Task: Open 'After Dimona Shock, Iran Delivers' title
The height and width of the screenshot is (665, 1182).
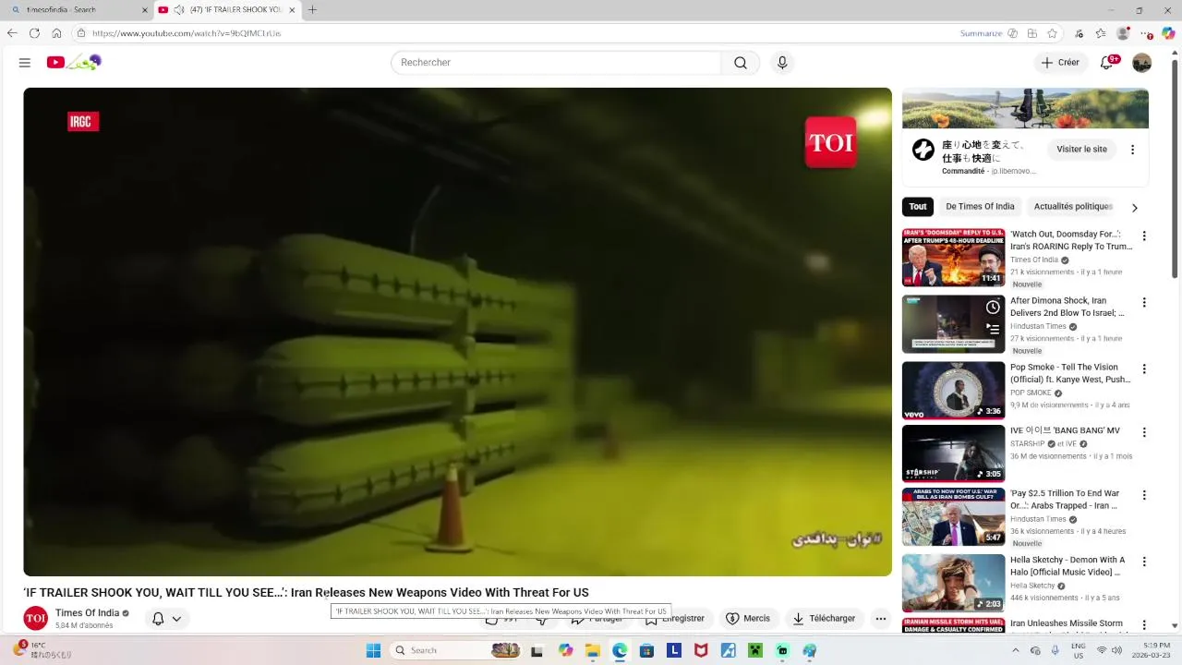Action: pos(1067,307)
